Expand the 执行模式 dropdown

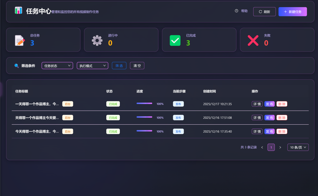coord(92,66)
